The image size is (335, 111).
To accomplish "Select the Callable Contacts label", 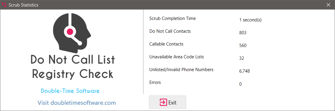I will (x=166, y=44).
